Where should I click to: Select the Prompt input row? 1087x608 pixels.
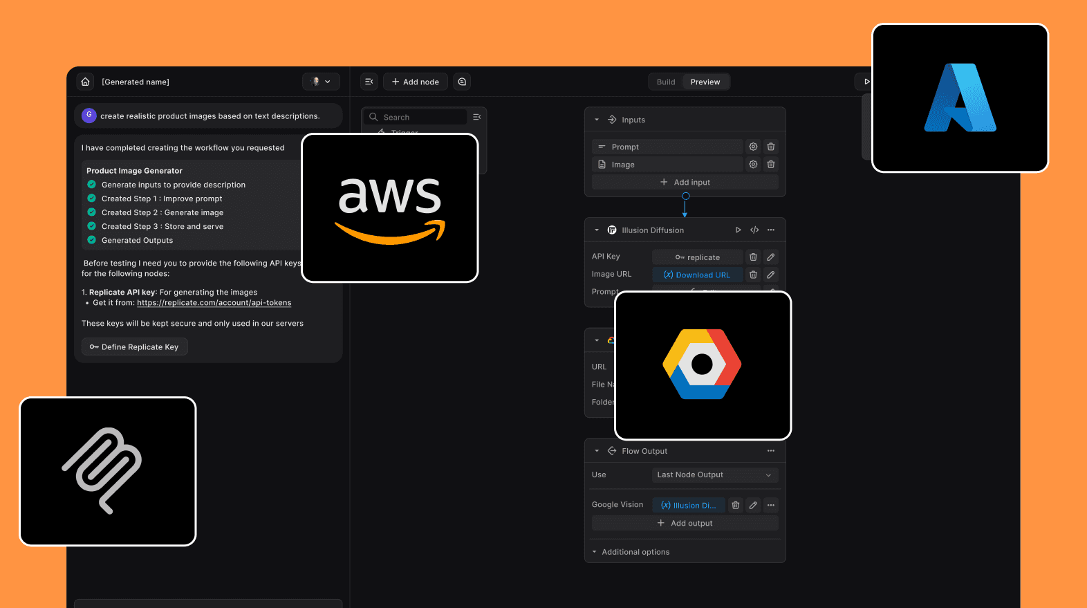pyautogui.click(x=667, y=147)
